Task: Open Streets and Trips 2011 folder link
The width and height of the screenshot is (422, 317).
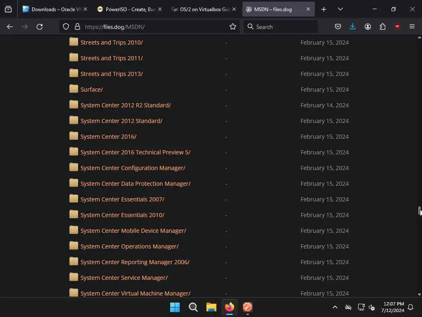Action: pyautogui.click(x=112, y=58)
